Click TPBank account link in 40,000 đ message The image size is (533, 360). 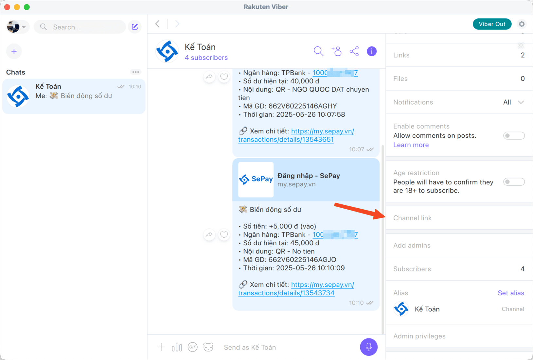click(x=335, y=73)
